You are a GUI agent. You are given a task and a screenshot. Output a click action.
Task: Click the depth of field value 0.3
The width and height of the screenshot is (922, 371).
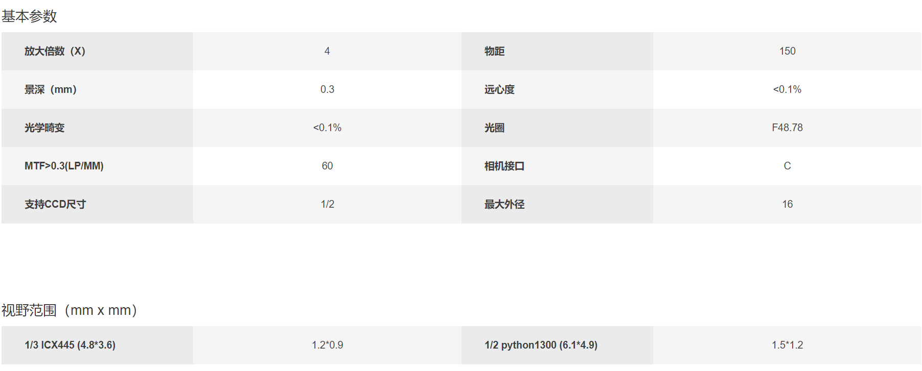point(327,89)
